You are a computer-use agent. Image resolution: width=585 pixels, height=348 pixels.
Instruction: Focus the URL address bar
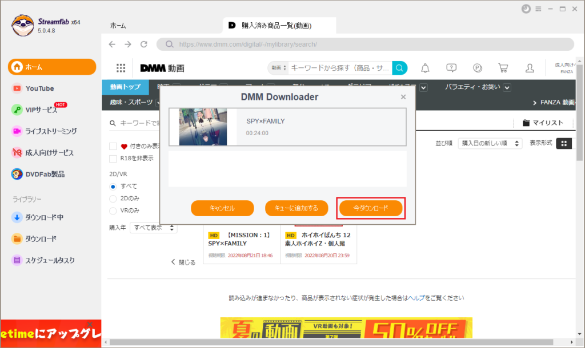(x=365, y=44)
